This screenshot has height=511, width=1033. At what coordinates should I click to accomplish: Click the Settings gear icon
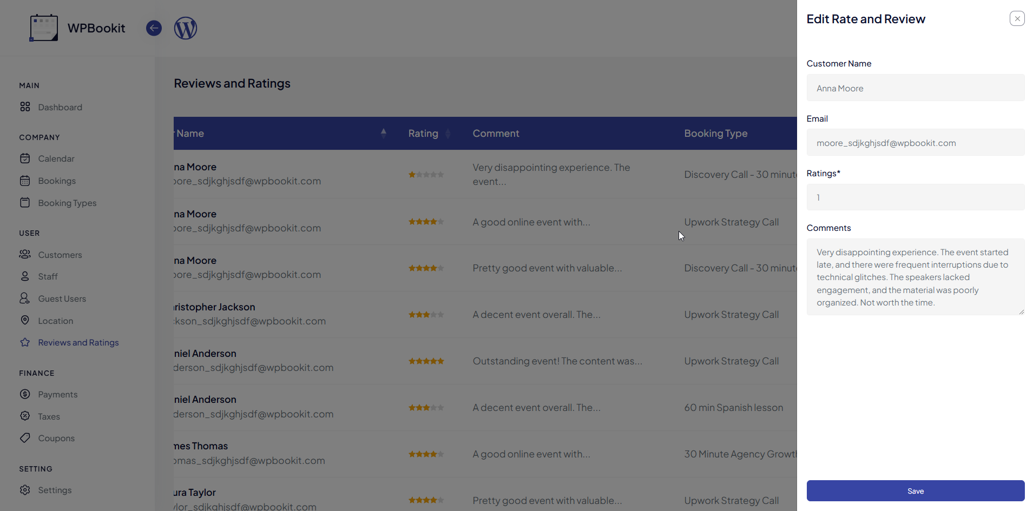(x=25, y=490)
